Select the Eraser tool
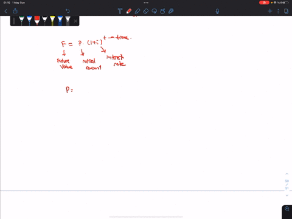This screenshot has width=292, height=219. pos(145,11)
